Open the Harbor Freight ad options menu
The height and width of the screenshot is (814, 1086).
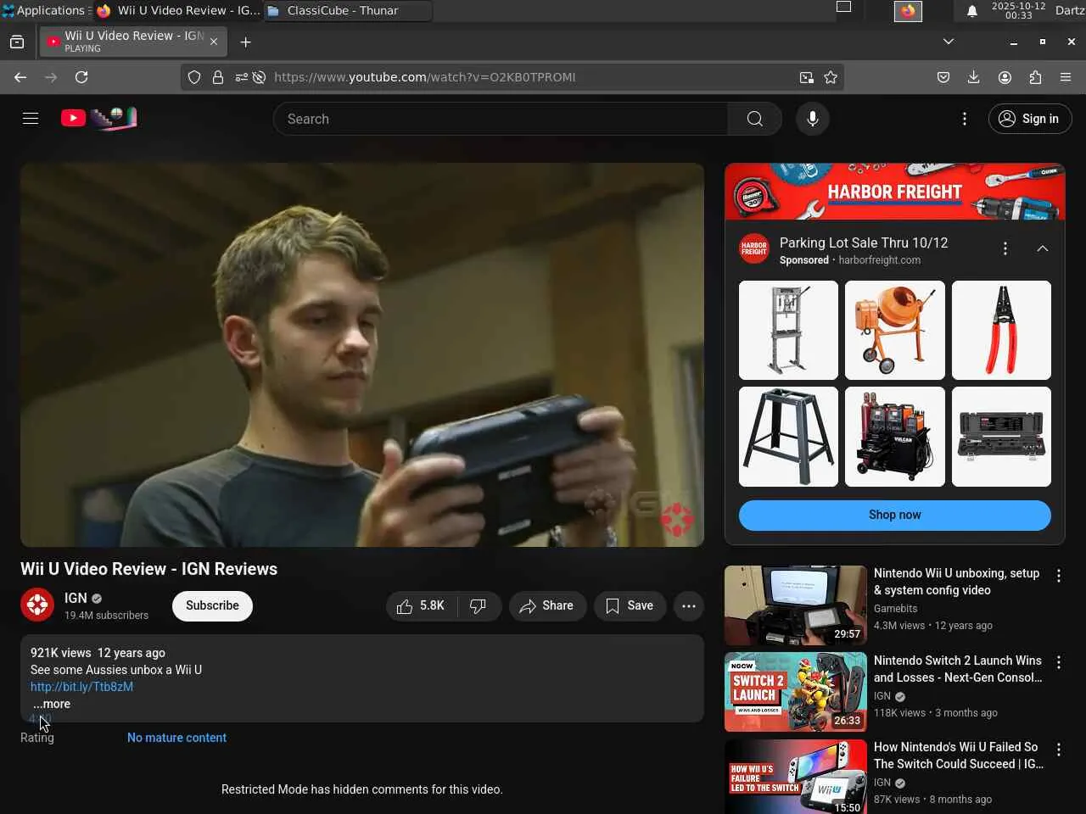pyautogui.click(x=1005, y=248)
